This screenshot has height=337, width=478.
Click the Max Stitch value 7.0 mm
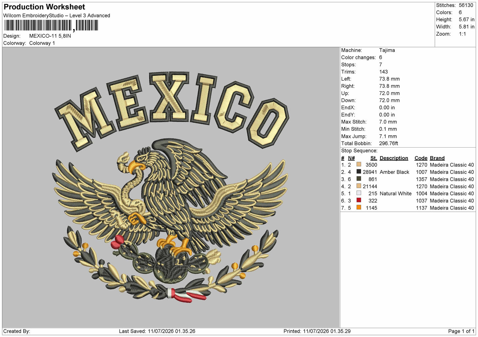(388, 122)
